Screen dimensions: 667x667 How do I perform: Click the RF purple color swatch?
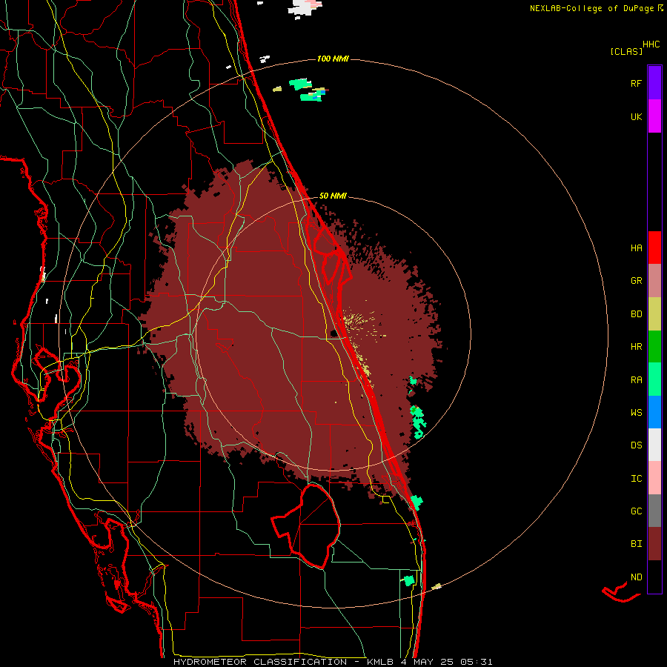point(654,83)
